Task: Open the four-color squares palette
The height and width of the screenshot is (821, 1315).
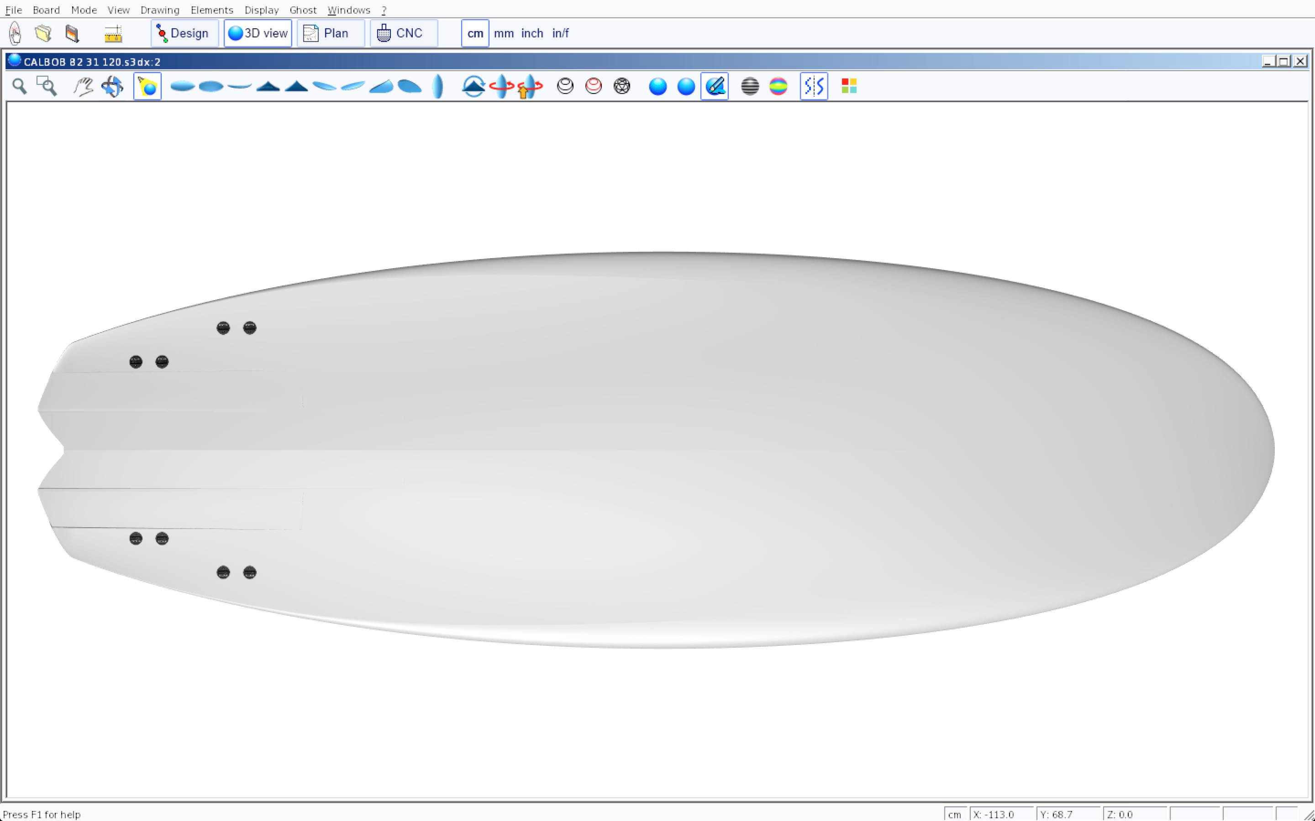Action: tap(849, 86)
